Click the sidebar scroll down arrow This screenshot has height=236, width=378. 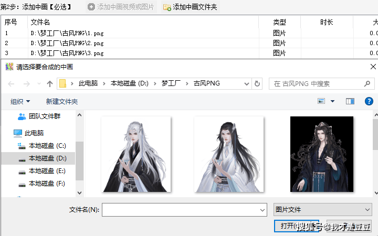pyautogui.click(x=80, y=192)
